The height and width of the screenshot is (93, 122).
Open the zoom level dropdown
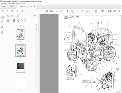(92, 11)
